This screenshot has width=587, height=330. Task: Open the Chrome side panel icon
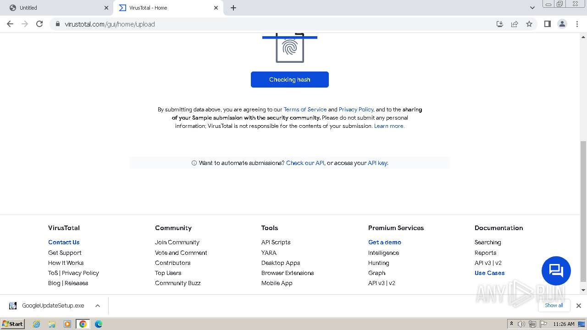[x=547, y=24]
